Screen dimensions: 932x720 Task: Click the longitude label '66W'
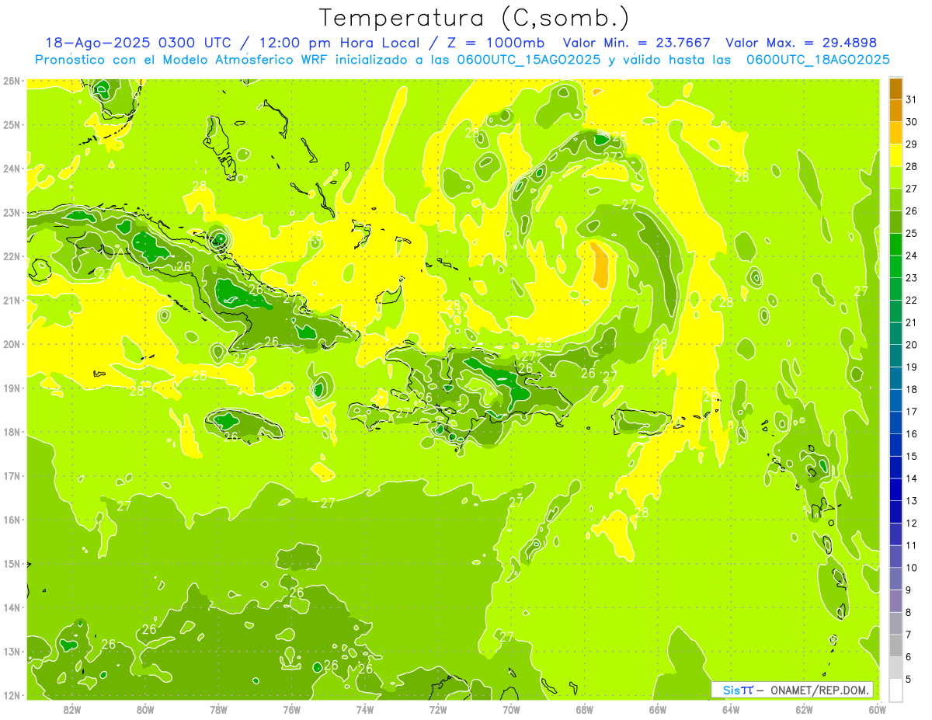pyautogui.click(x=657, y=709)
